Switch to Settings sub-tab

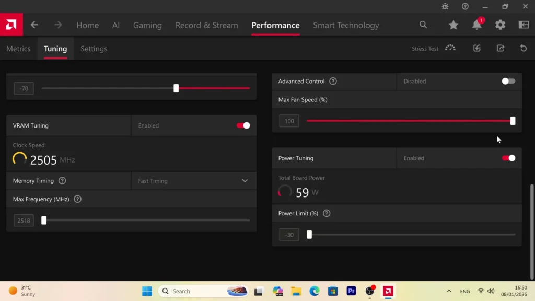pyautogui.click(x=94, y=49)
